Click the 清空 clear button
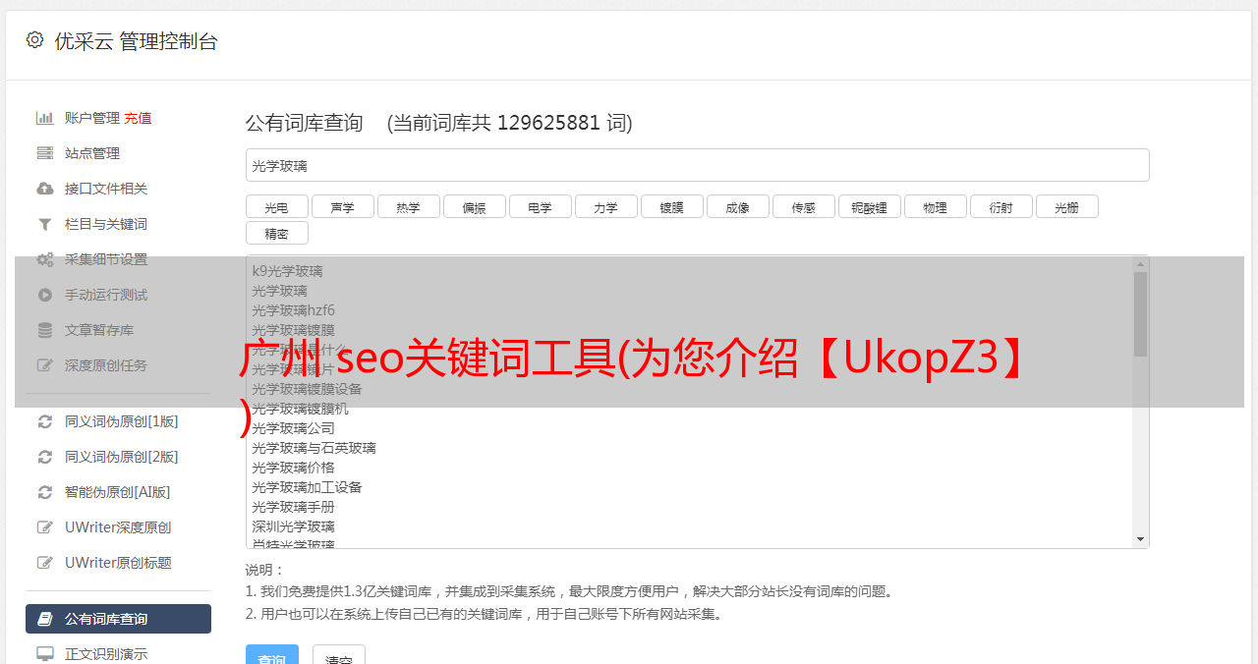 point(339,655)
